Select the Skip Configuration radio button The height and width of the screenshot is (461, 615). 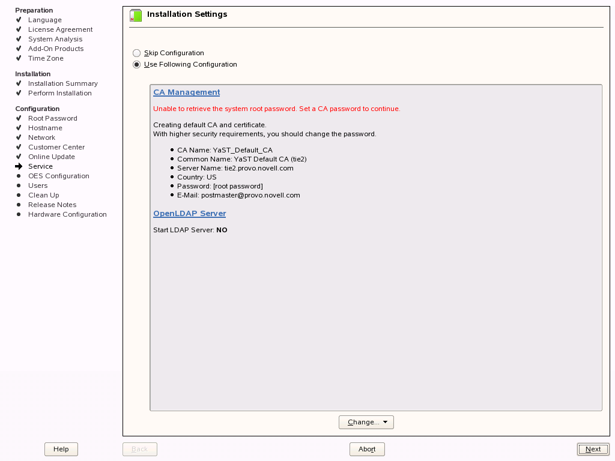pos(136,53)
